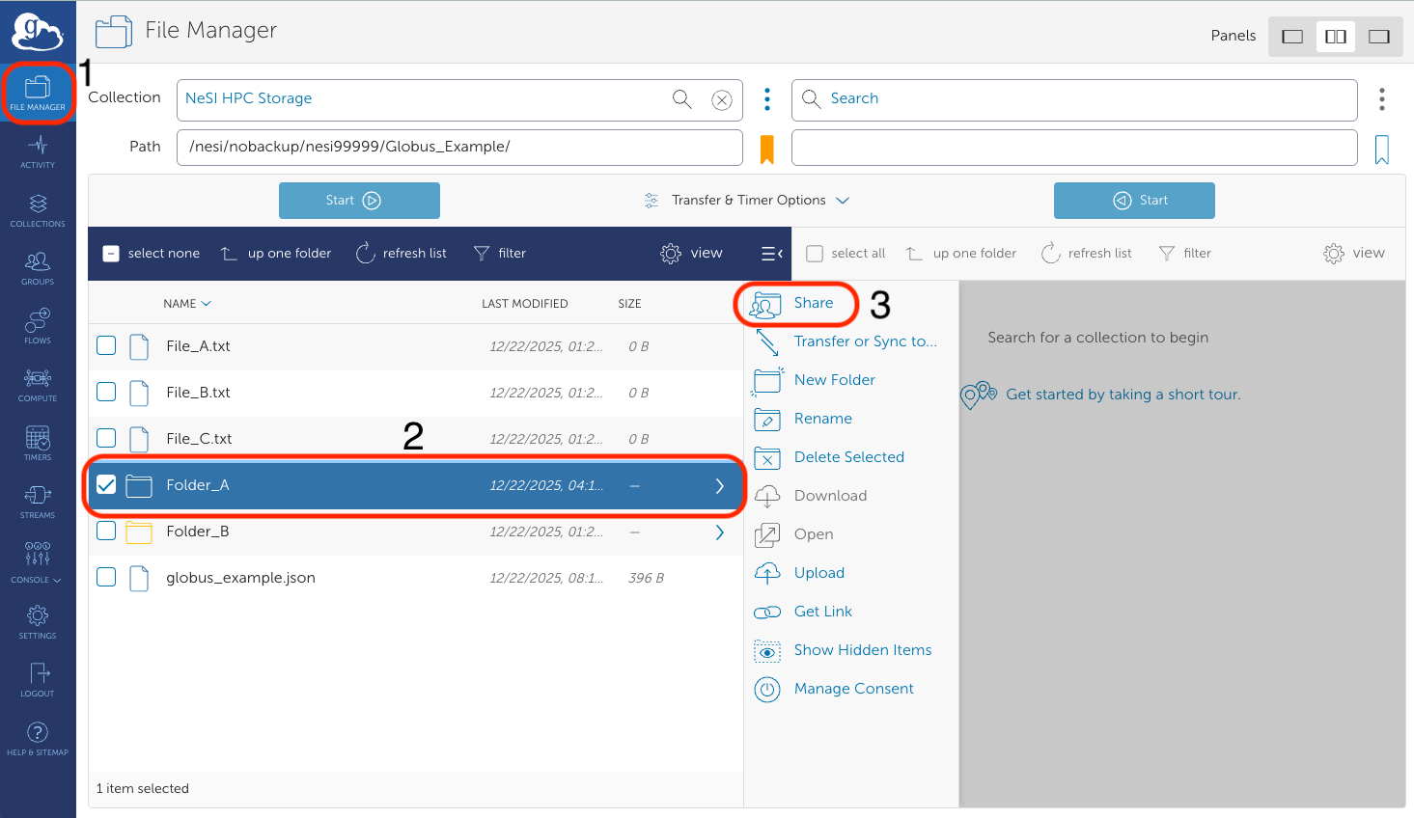Expand Folder_B using its chevron arrow
Image resolution: width=1414 pixels, height=818 pixels.
click(x=719, y=532)
